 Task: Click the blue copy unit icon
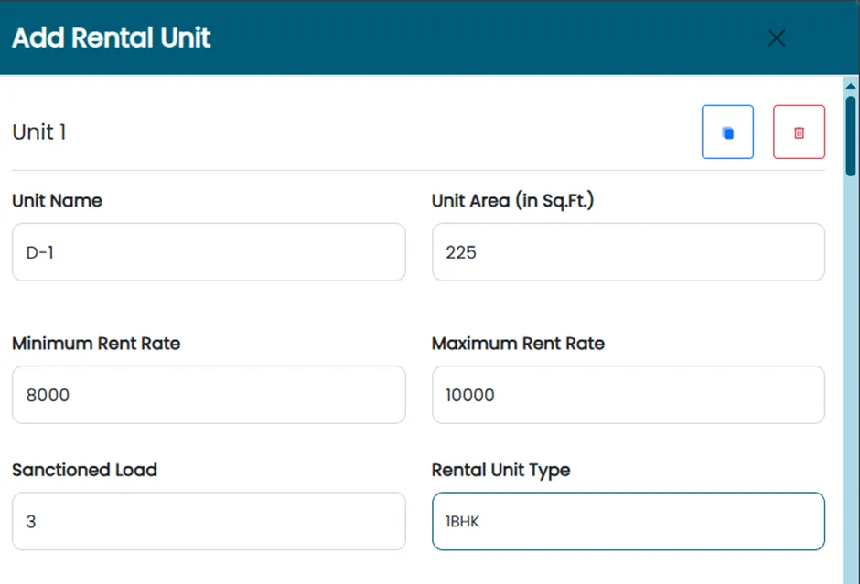[727, 132]
